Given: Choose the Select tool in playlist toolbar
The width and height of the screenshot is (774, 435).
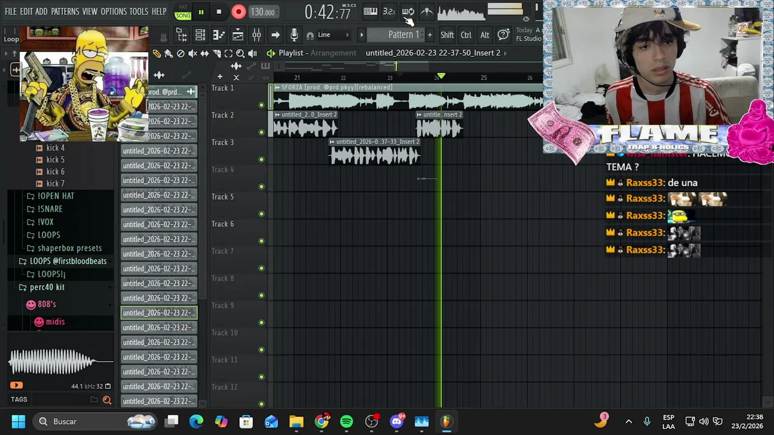Looking at the screenshot, I should (229, 53).
